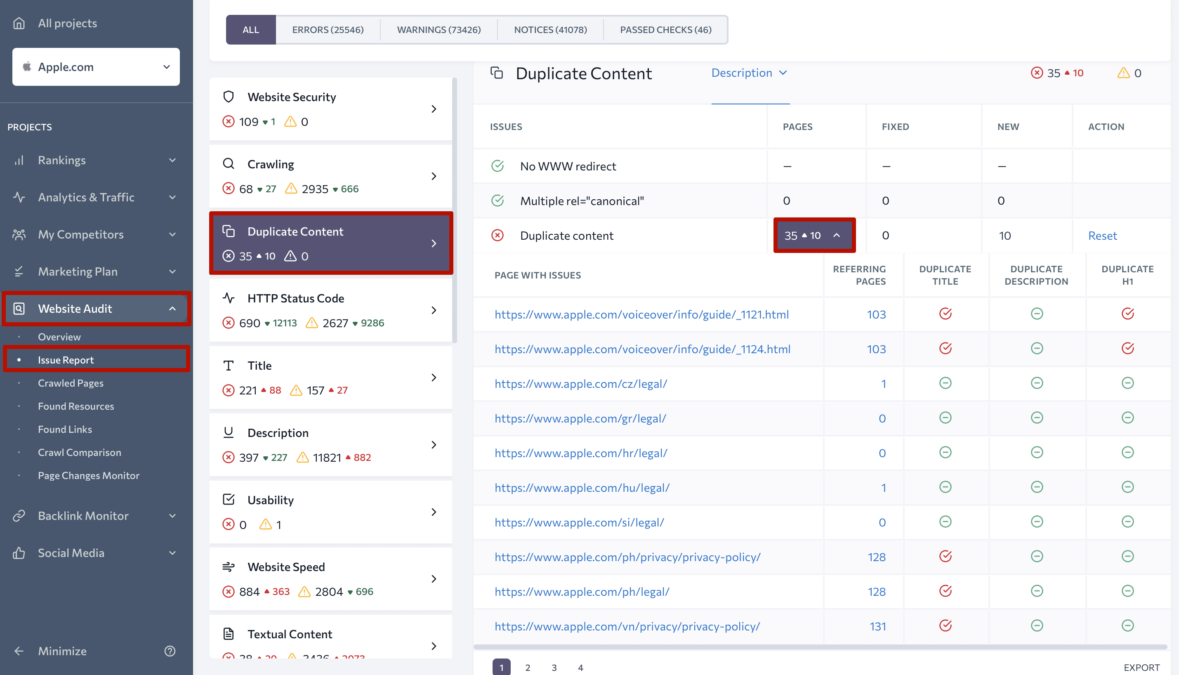This screenshot has width=1179, height=675.
Task: Click the Backlink Monitor chain-link icon
Action: click(x=19, y=515)
